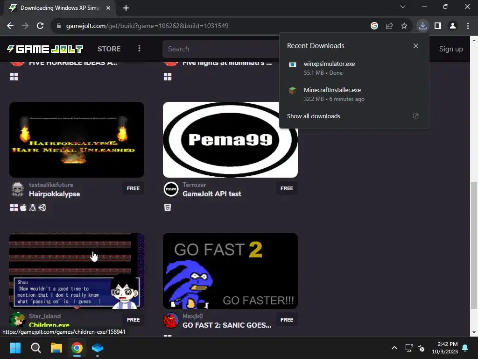Click the forward navigation arrow

25,26
